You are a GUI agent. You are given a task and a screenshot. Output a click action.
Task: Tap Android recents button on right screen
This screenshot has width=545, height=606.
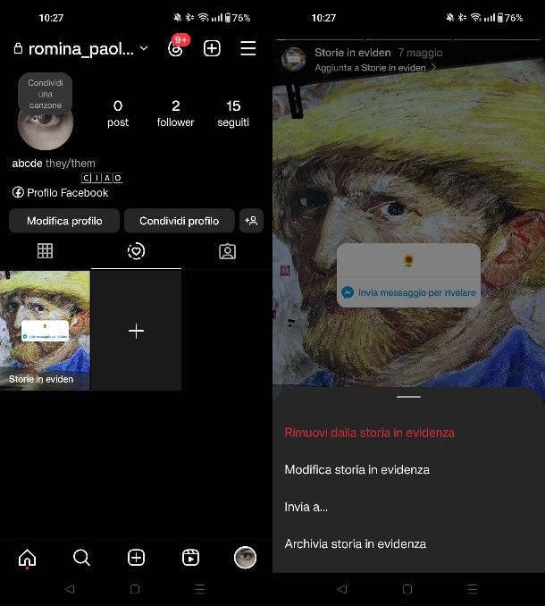coord(473,589)
